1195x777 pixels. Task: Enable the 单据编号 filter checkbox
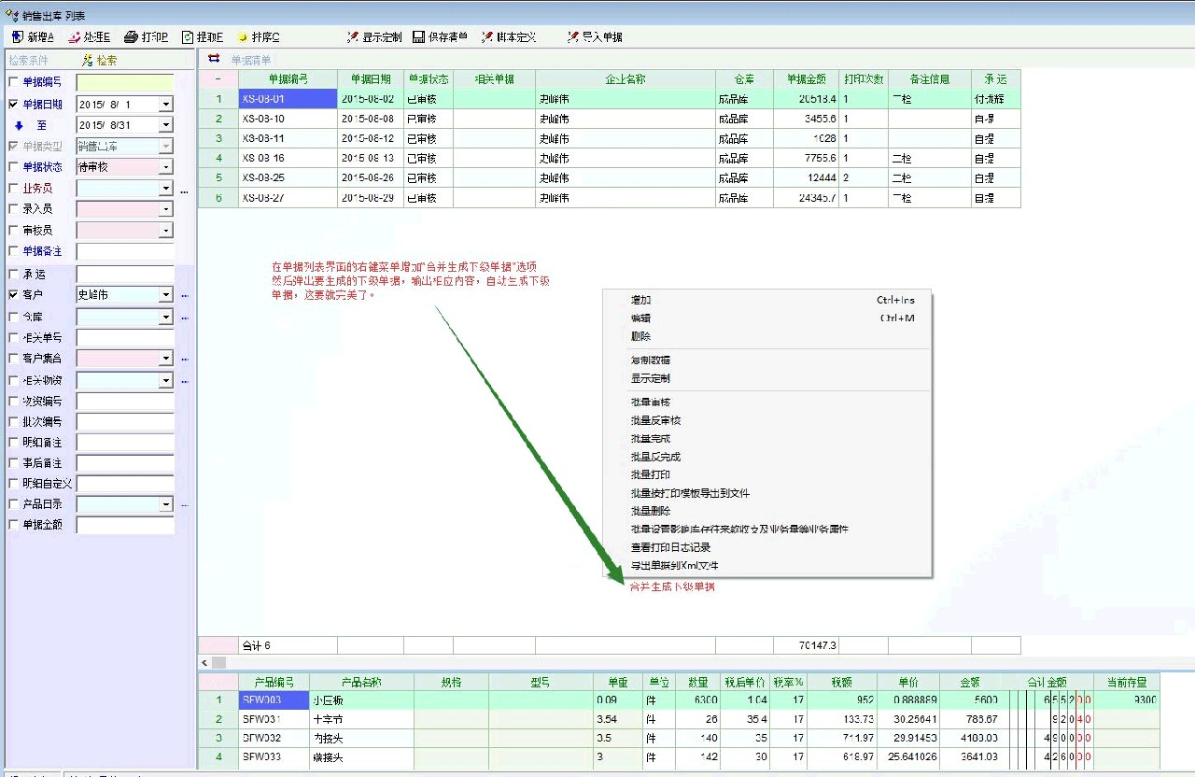(x=13, y=82)
